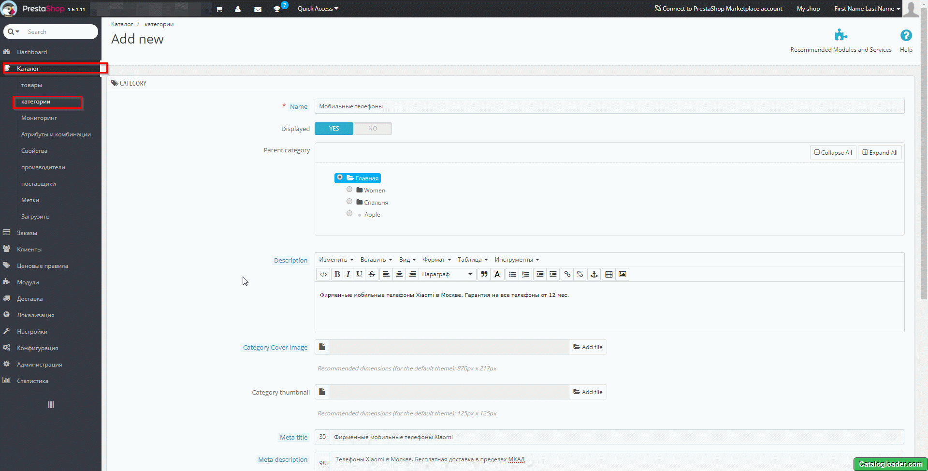Click inside the description text area
The image size is (928, 471).
pyautogui.click(x=609, y=307)
